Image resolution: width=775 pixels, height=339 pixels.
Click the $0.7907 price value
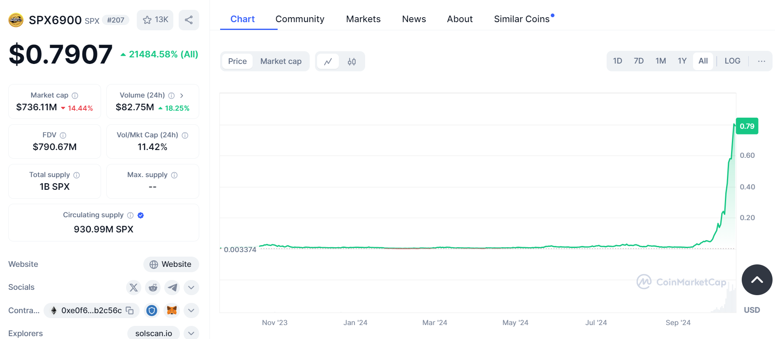[60, 54]
